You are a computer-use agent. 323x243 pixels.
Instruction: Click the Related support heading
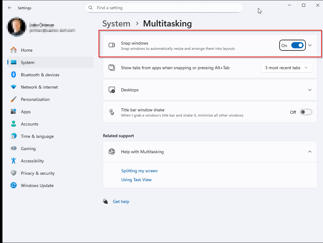coord(118,136)
